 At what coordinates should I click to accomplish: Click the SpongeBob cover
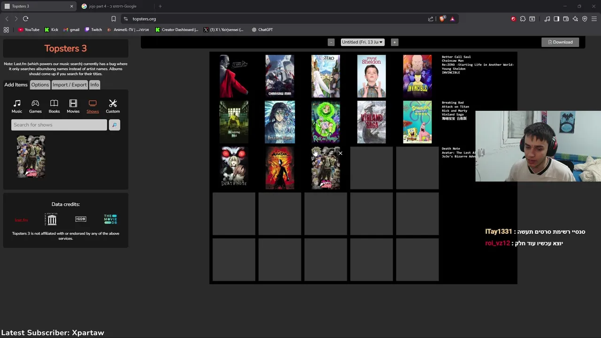(417, 122)
